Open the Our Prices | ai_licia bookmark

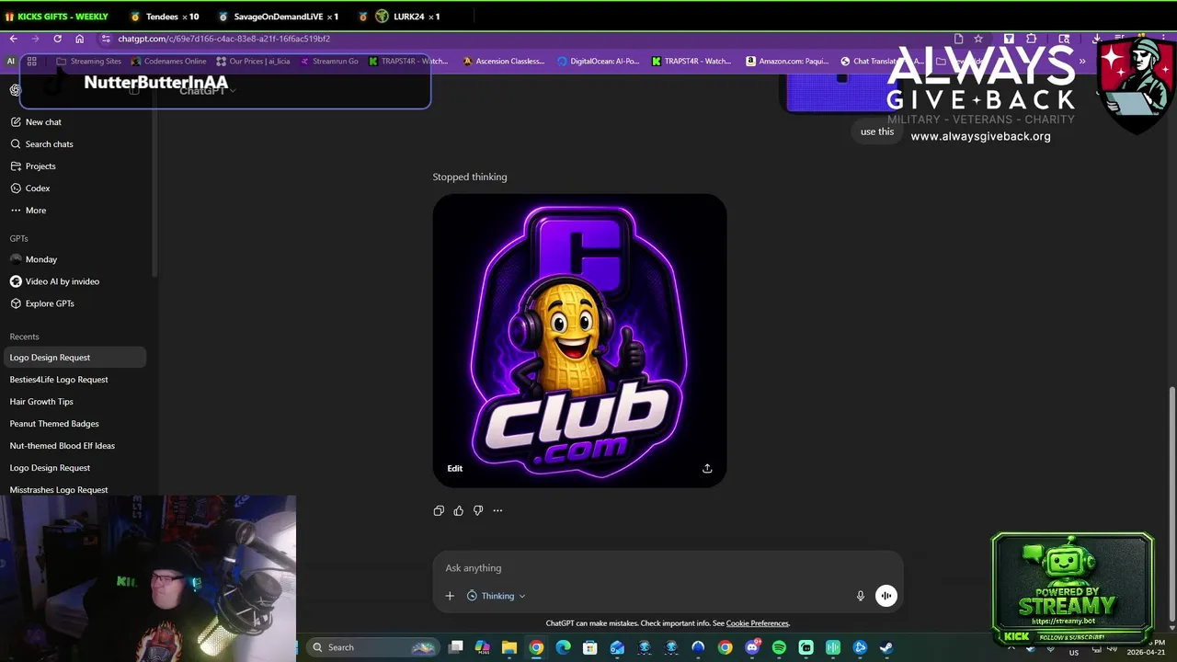253,62
